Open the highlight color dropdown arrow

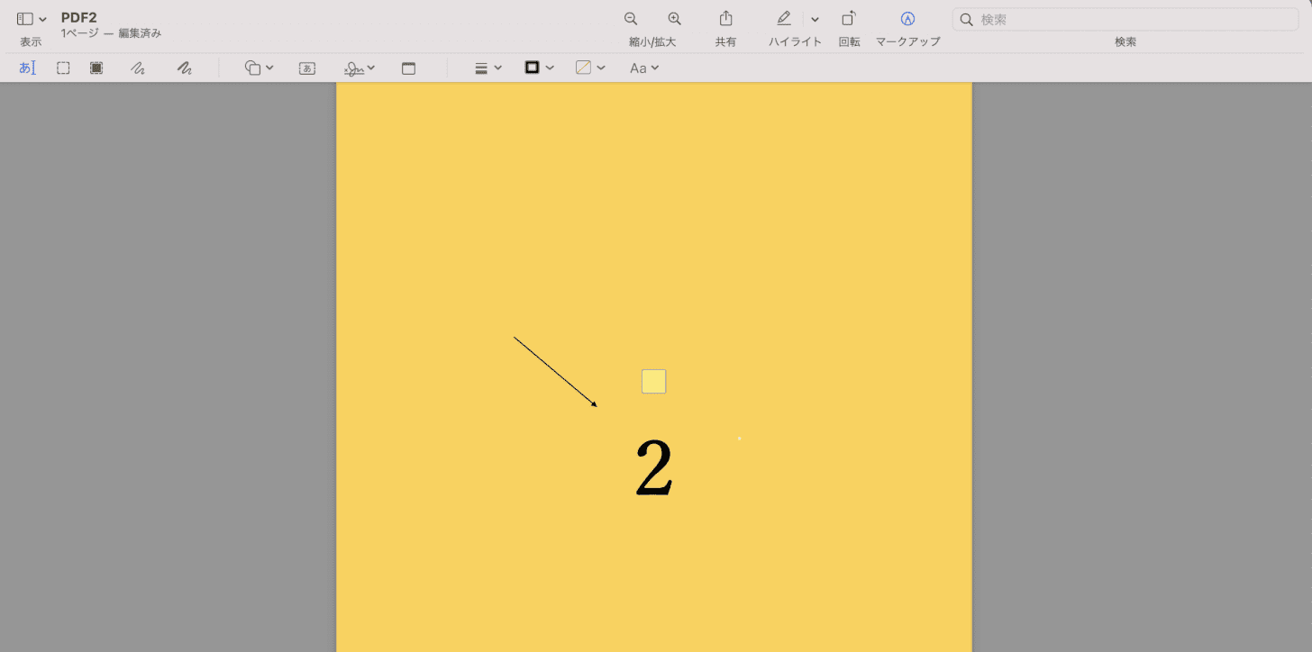pyautogui.click(x=815, y=20)
